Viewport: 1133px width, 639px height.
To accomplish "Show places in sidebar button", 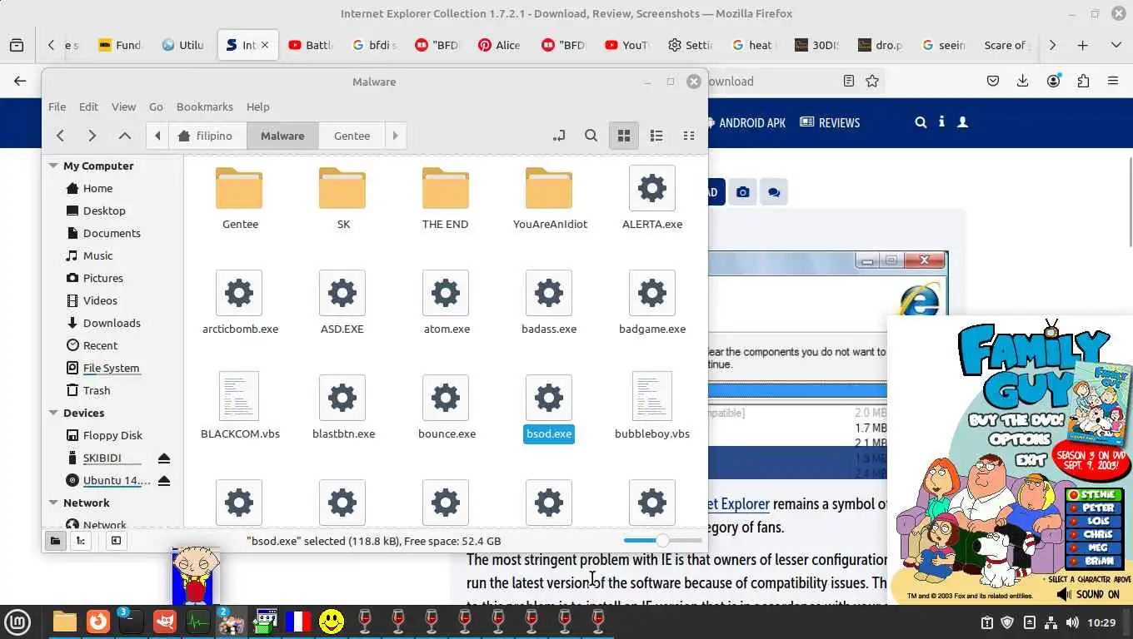I will click(55, 541).
